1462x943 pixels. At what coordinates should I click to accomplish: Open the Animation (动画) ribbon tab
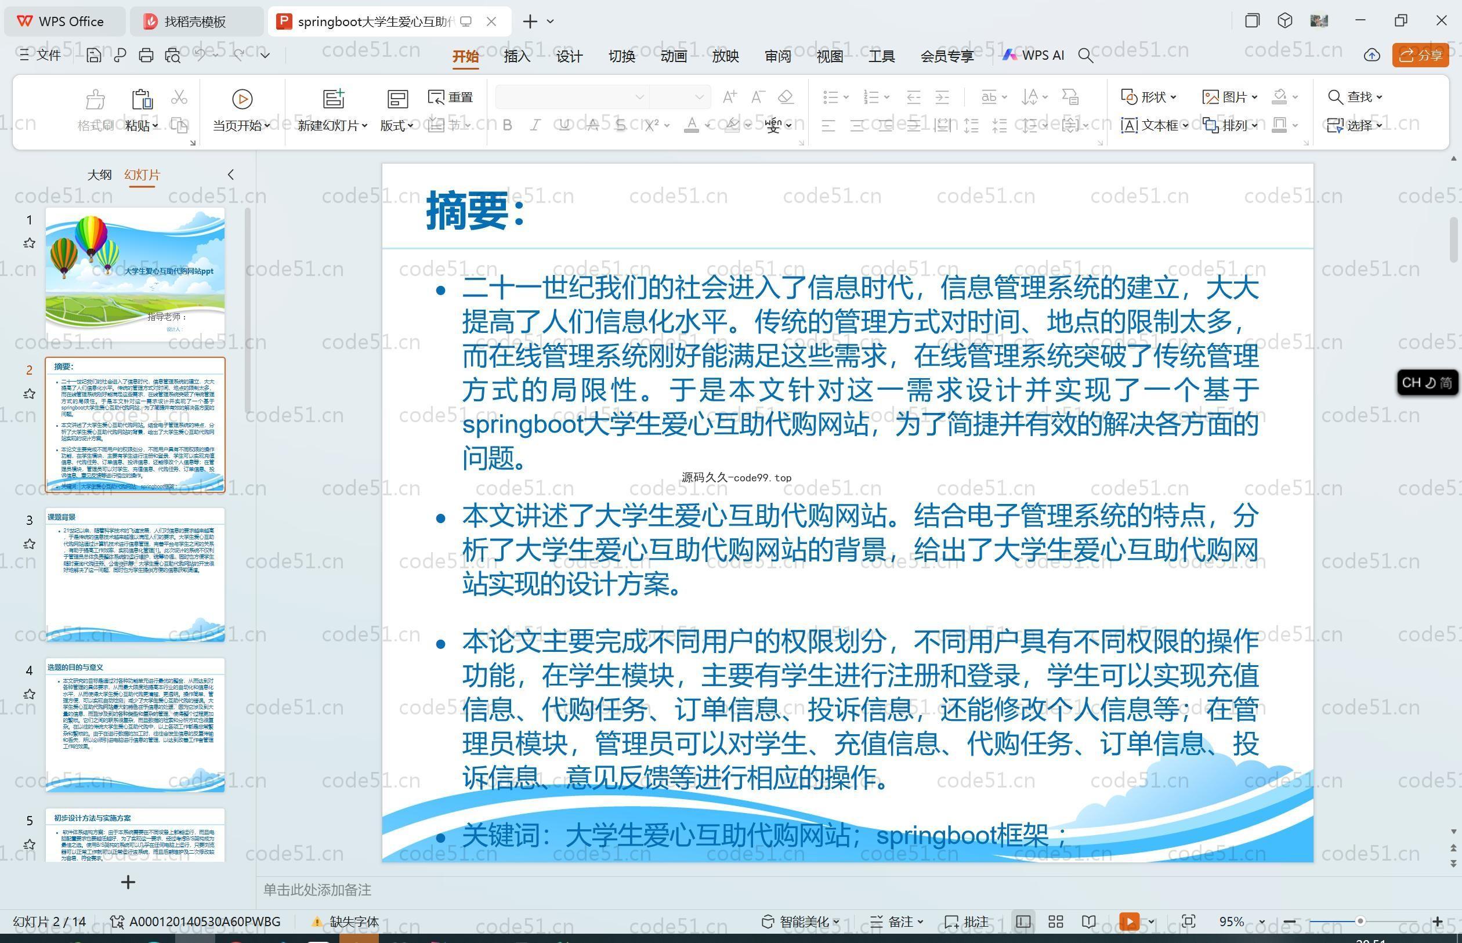tap(674, 56)
